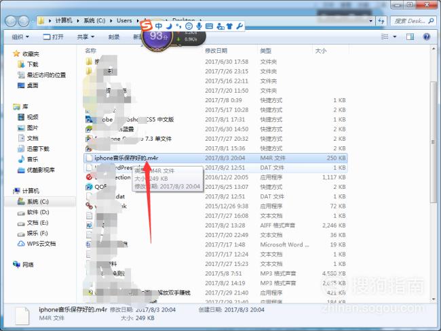Click 计算机 breadcrumb in address bar
Image resolution: width=441 pixels, height=331 pixels.
64,21
